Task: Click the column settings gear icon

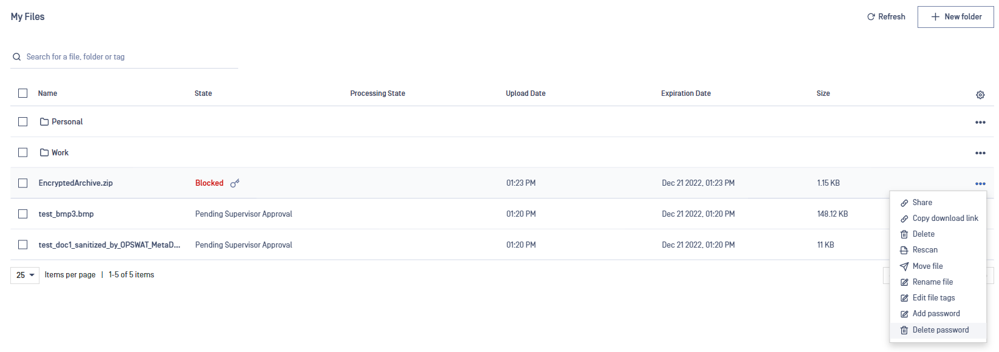Action: (x=980, y=95)
